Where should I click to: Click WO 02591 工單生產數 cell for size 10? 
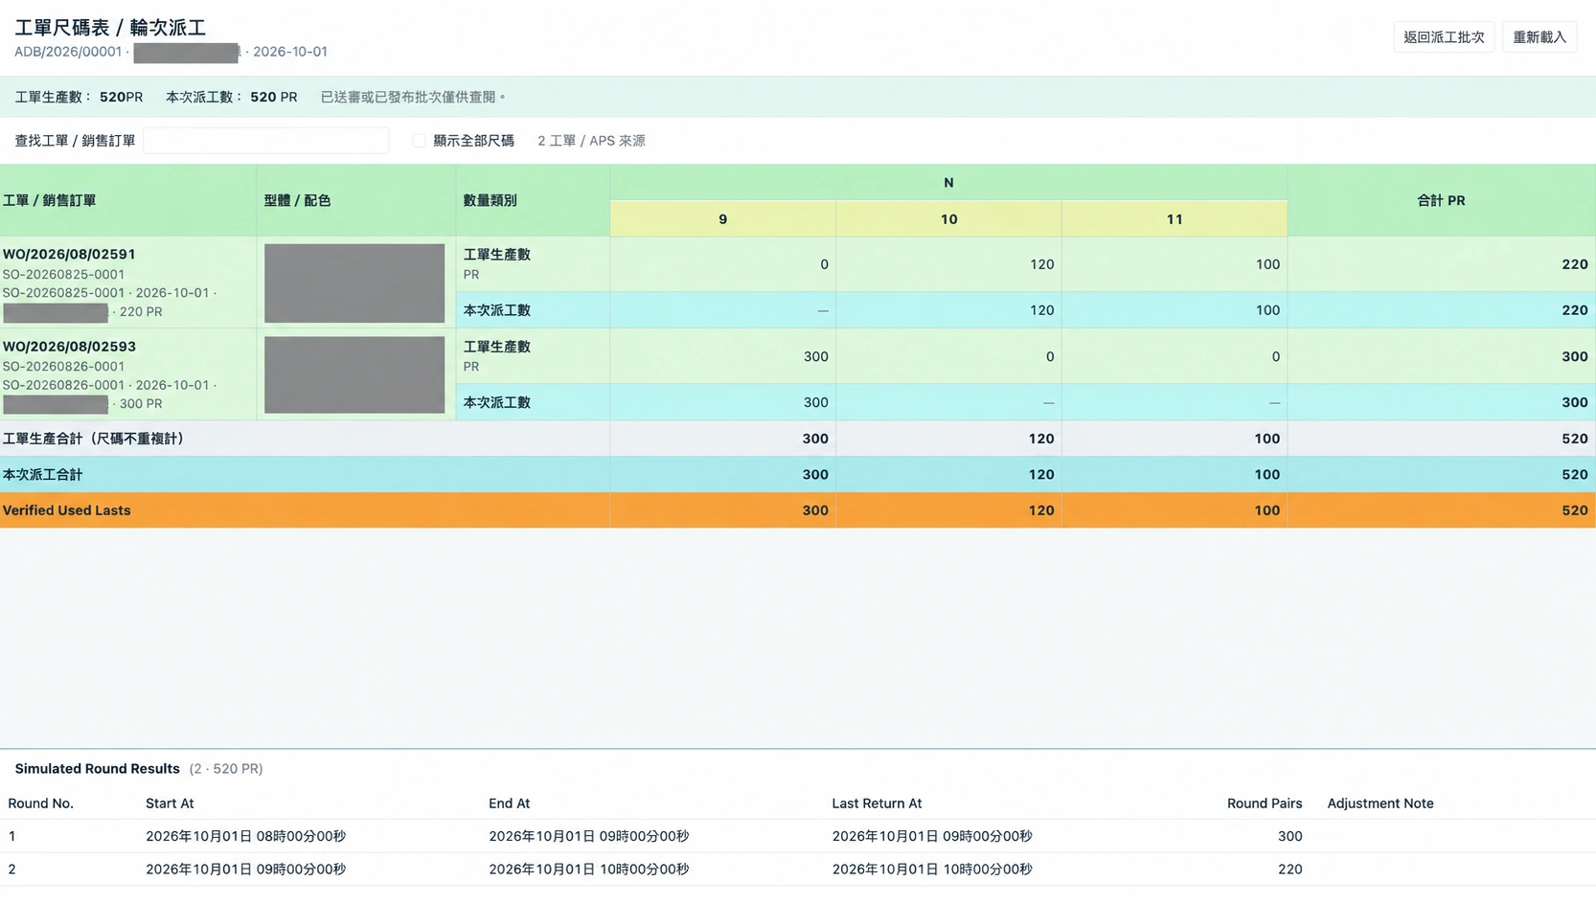[x=949, y=264]
